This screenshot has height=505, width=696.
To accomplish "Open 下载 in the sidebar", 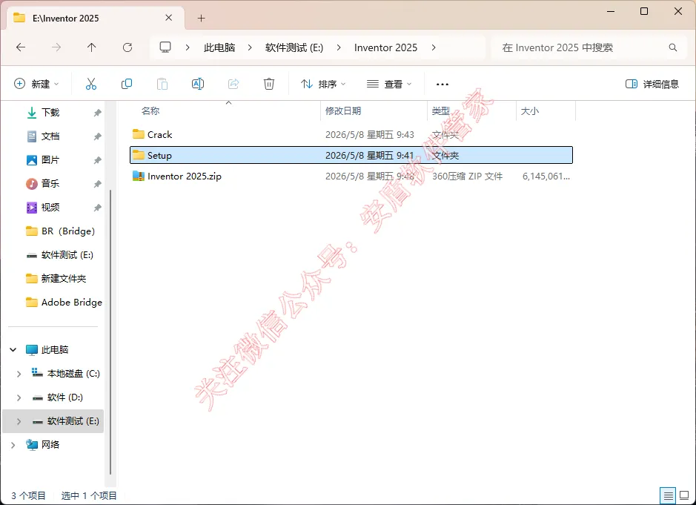I will pyautogui.click(x=50, y=113).
